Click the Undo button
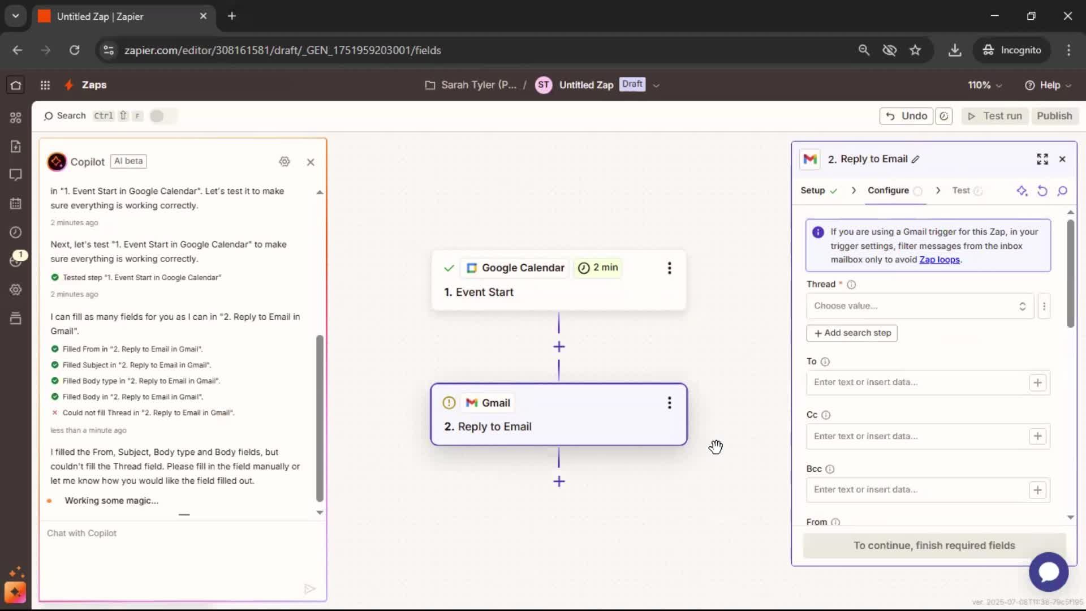 click(906, 116)
